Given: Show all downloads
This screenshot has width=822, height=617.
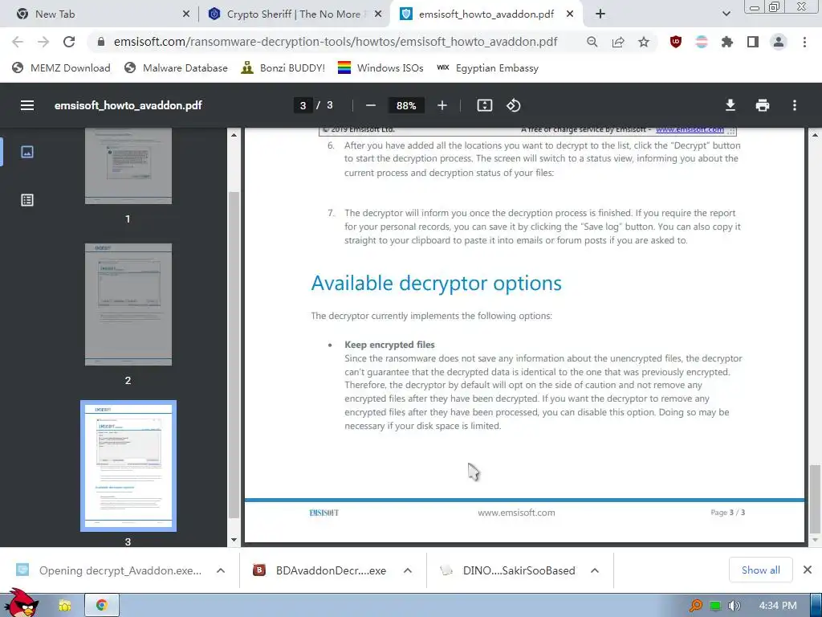Looking at the screenshot, I should [x=761, y=570].
